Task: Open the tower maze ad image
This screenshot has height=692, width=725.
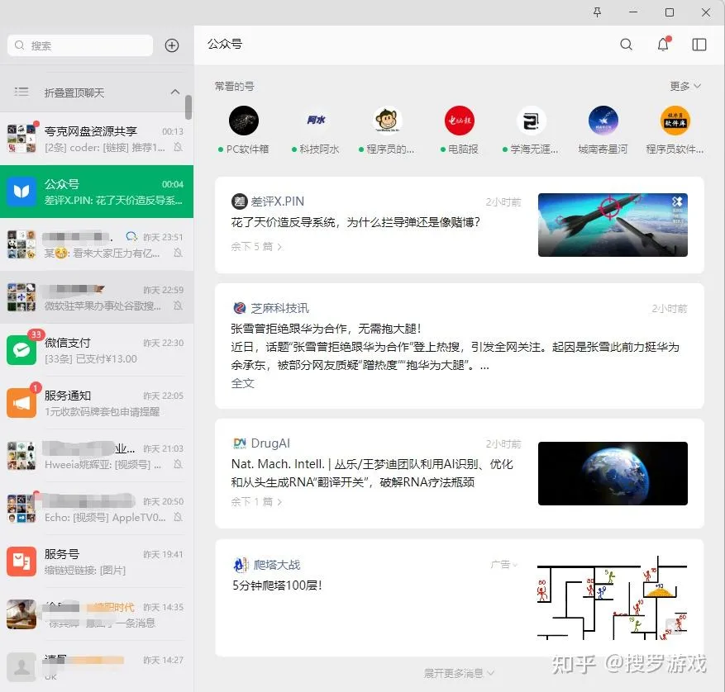Action: pyautogui.click(x=613, y=598)
